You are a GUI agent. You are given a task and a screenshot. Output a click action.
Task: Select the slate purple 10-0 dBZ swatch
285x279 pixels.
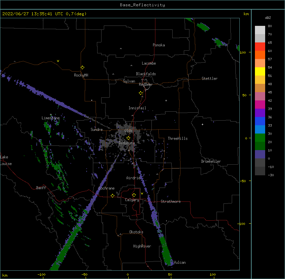click(x=260, y=154)
